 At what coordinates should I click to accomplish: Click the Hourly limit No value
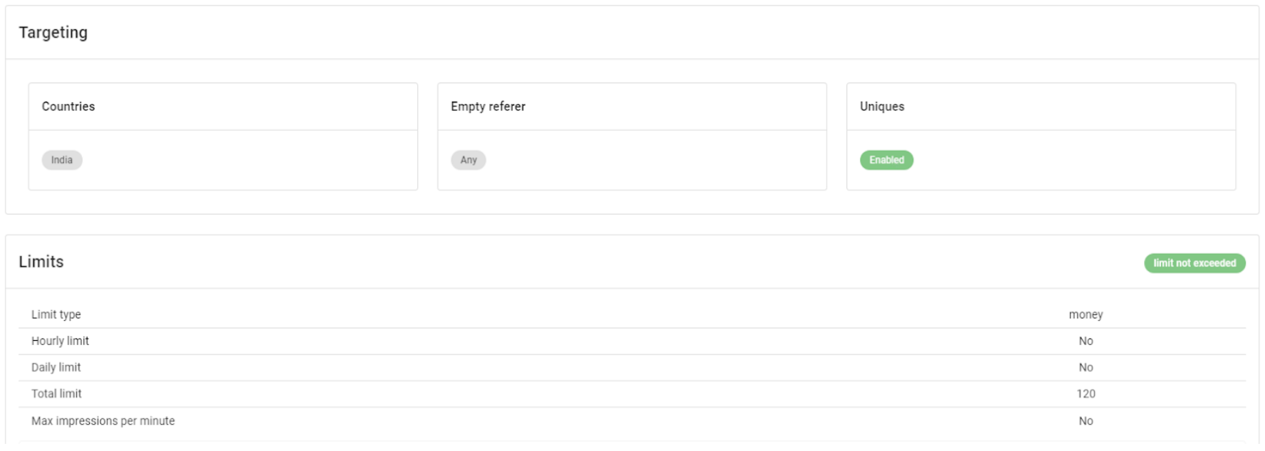(x=1085, y=341)
